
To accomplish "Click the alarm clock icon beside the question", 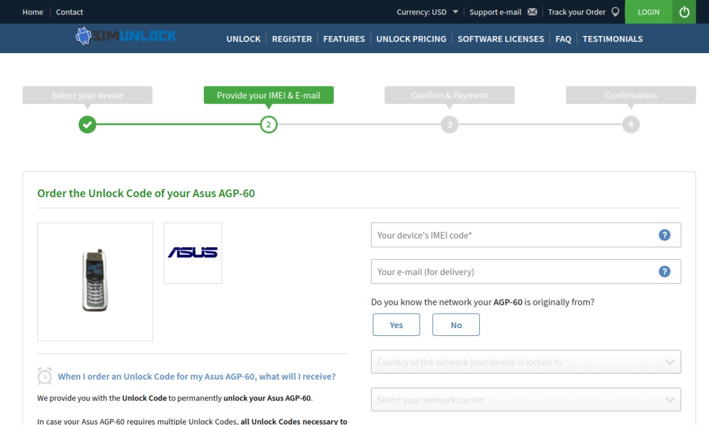I will tap(45, 376).
